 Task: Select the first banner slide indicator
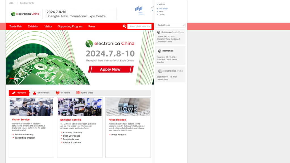[12, 79]
